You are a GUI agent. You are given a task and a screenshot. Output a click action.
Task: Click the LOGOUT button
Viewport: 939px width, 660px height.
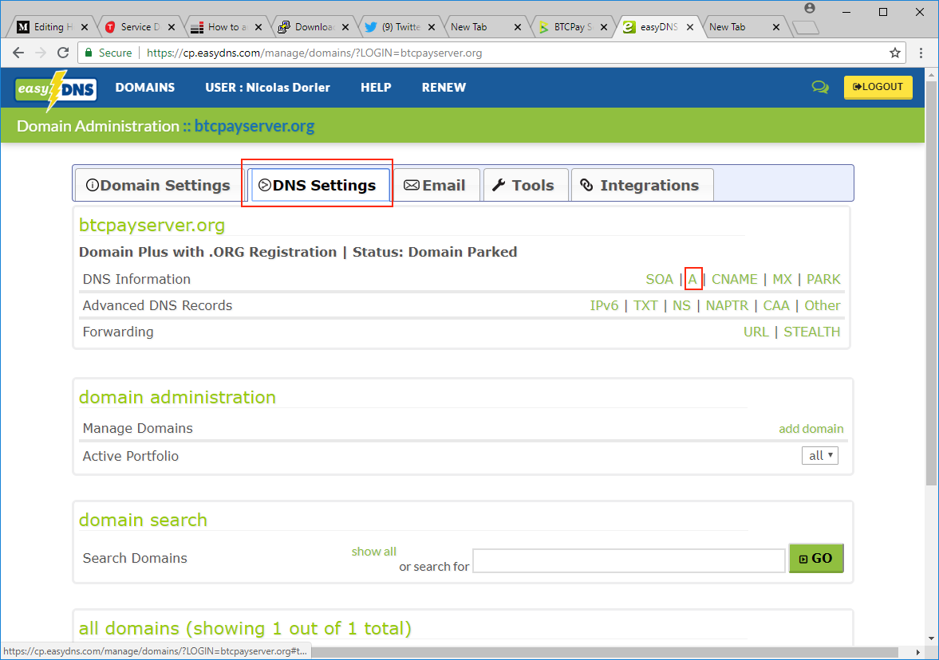pos(878,87)
